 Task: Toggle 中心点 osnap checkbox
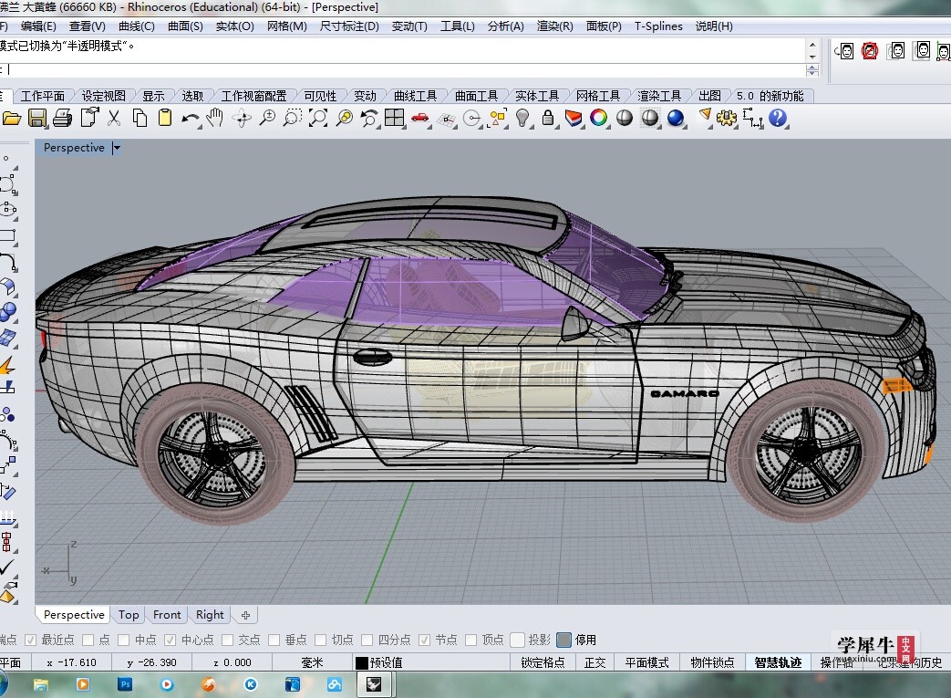(170, 640)
